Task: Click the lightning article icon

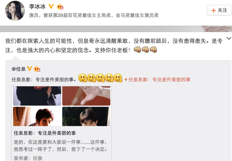Action: 126,80
